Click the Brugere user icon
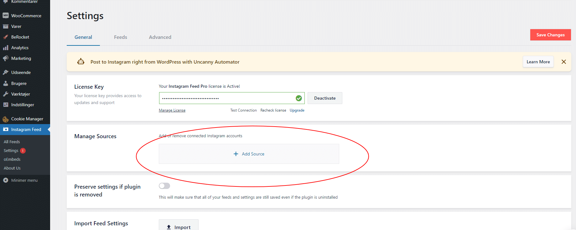576x230 pixels. (6, 83)
